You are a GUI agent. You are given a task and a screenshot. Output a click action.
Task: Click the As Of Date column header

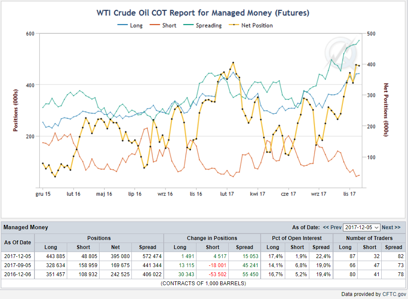coord(18,243)
